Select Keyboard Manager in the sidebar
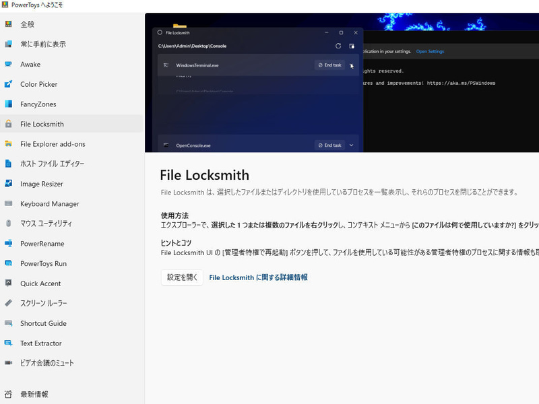539x404 pixels. tap(51, 203)
